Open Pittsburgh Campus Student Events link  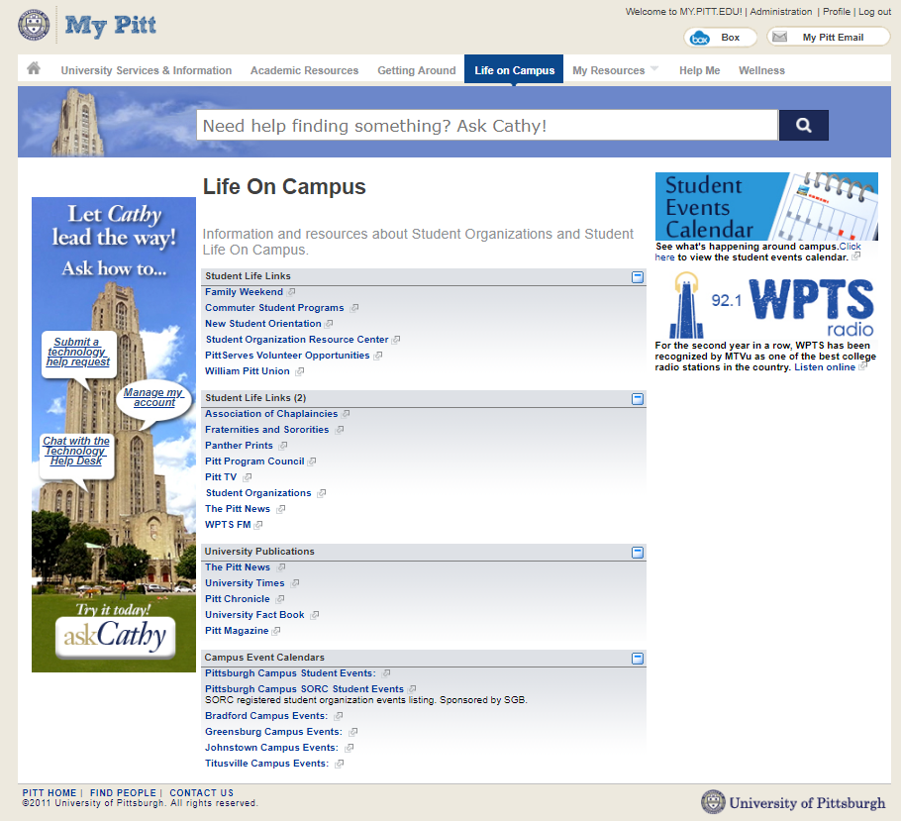(290, 673)
